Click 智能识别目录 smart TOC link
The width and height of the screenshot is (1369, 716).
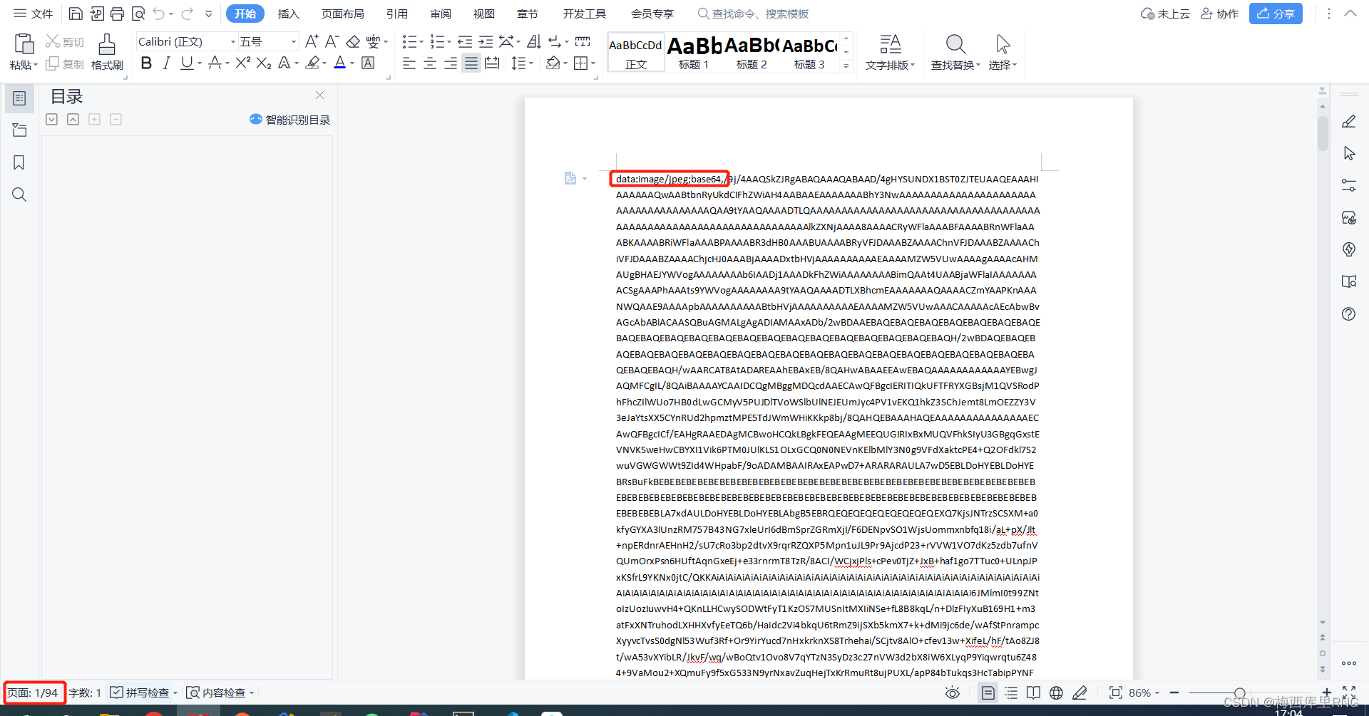click(x=290, y=120)
